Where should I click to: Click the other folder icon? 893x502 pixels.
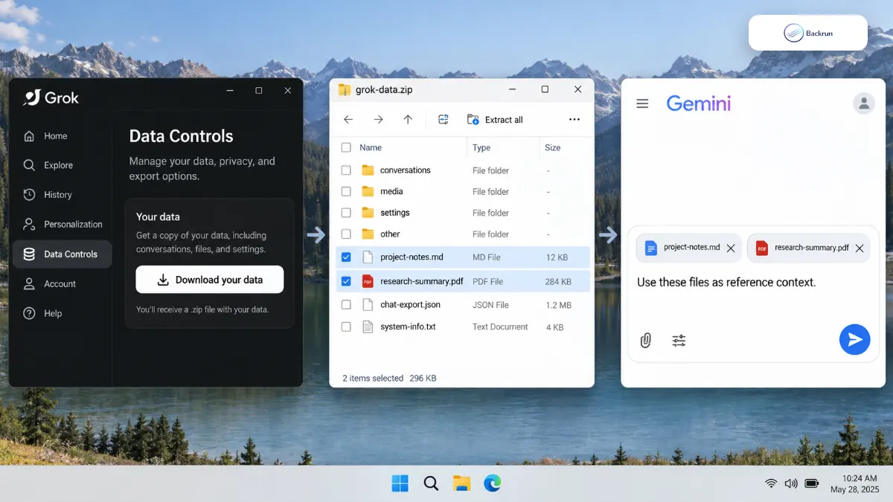click(368, 234)
